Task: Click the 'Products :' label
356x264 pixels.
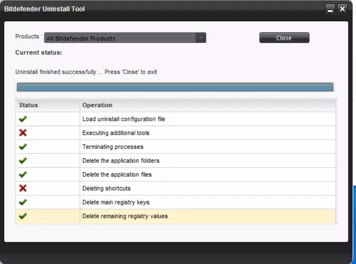Action: 29,36
